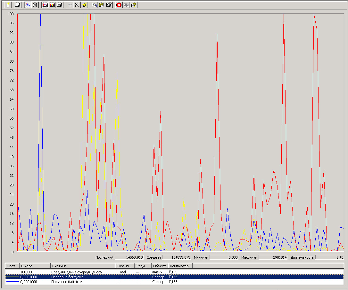Click the Add counter plus icon
This screenshot has height=290, width=348.
pyautogui.click(x=70, y=5)
